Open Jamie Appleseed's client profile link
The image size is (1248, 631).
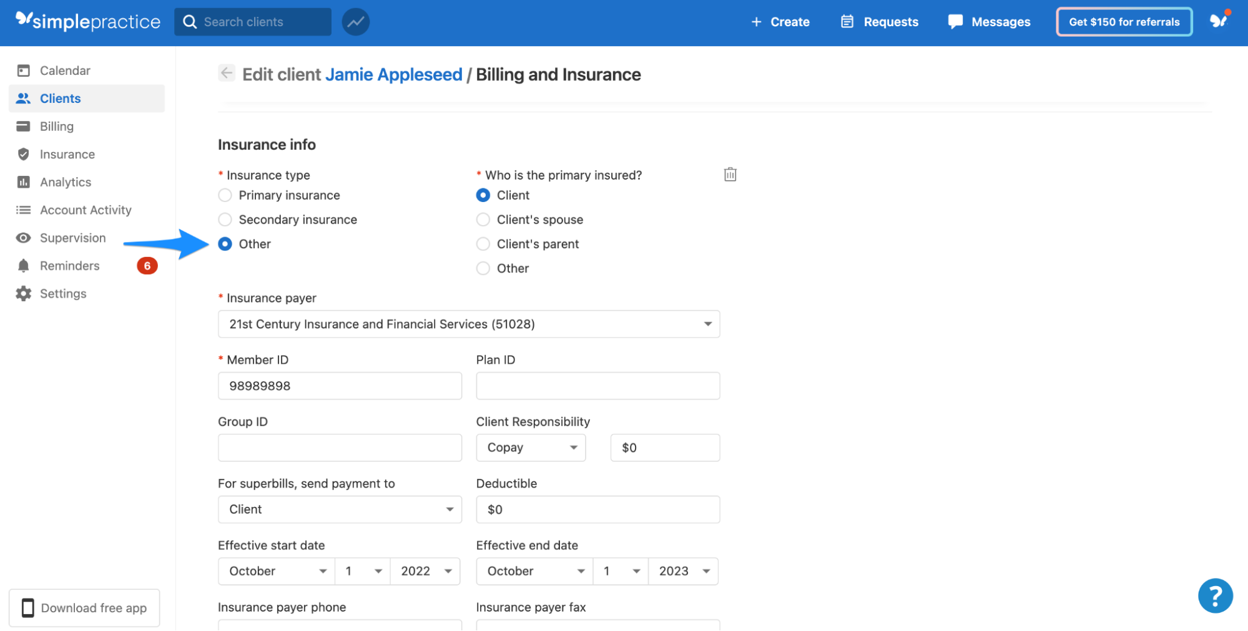point(393,74)
